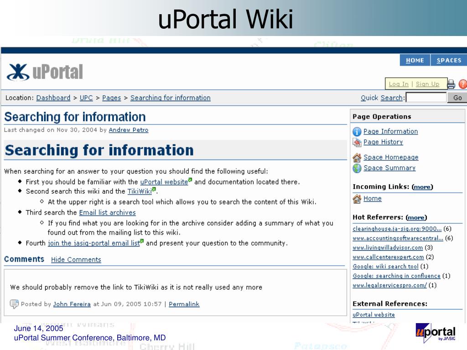
Task: Open www.accountingsoftwarecentral referrer link
Action: (398, 238)
